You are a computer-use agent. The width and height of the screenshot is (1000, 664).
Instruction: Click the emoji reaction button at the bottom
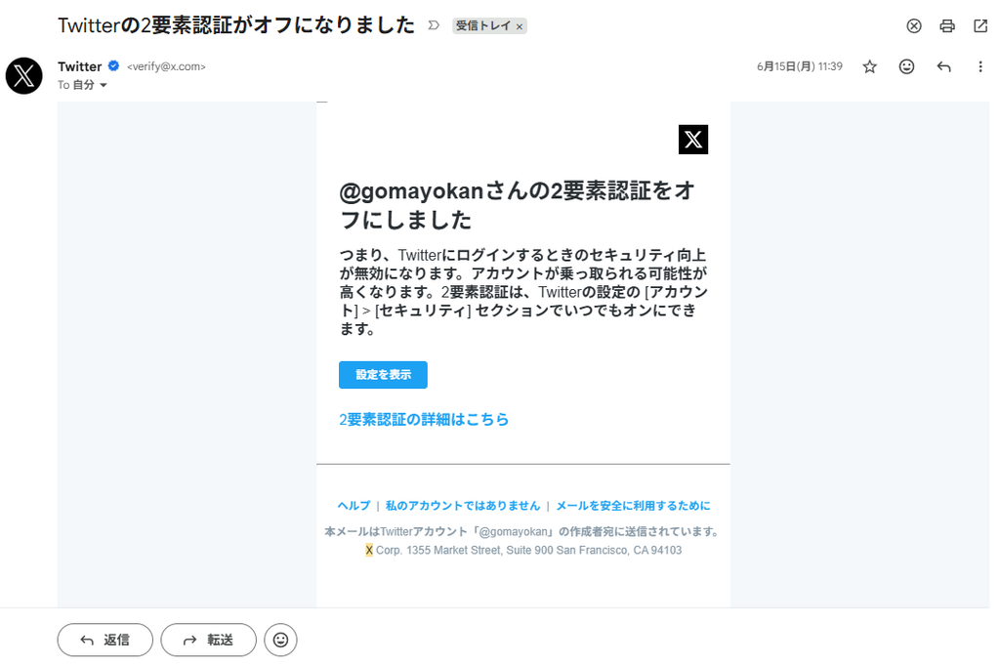point(280,640)
